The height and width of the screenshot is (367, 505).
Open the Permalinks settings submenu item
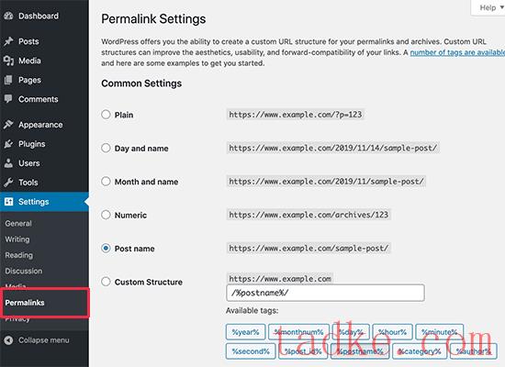(x=25, y=303)
